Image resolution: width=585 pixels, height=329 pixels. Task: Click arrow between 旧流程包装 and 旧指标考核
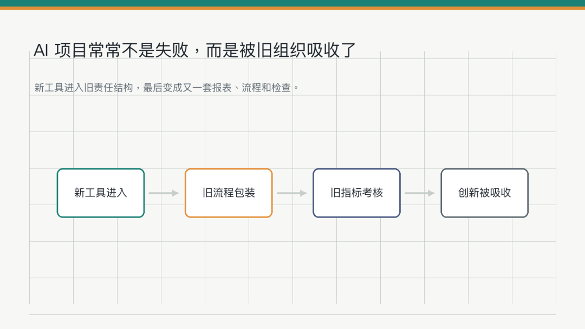tap(292, 193)
